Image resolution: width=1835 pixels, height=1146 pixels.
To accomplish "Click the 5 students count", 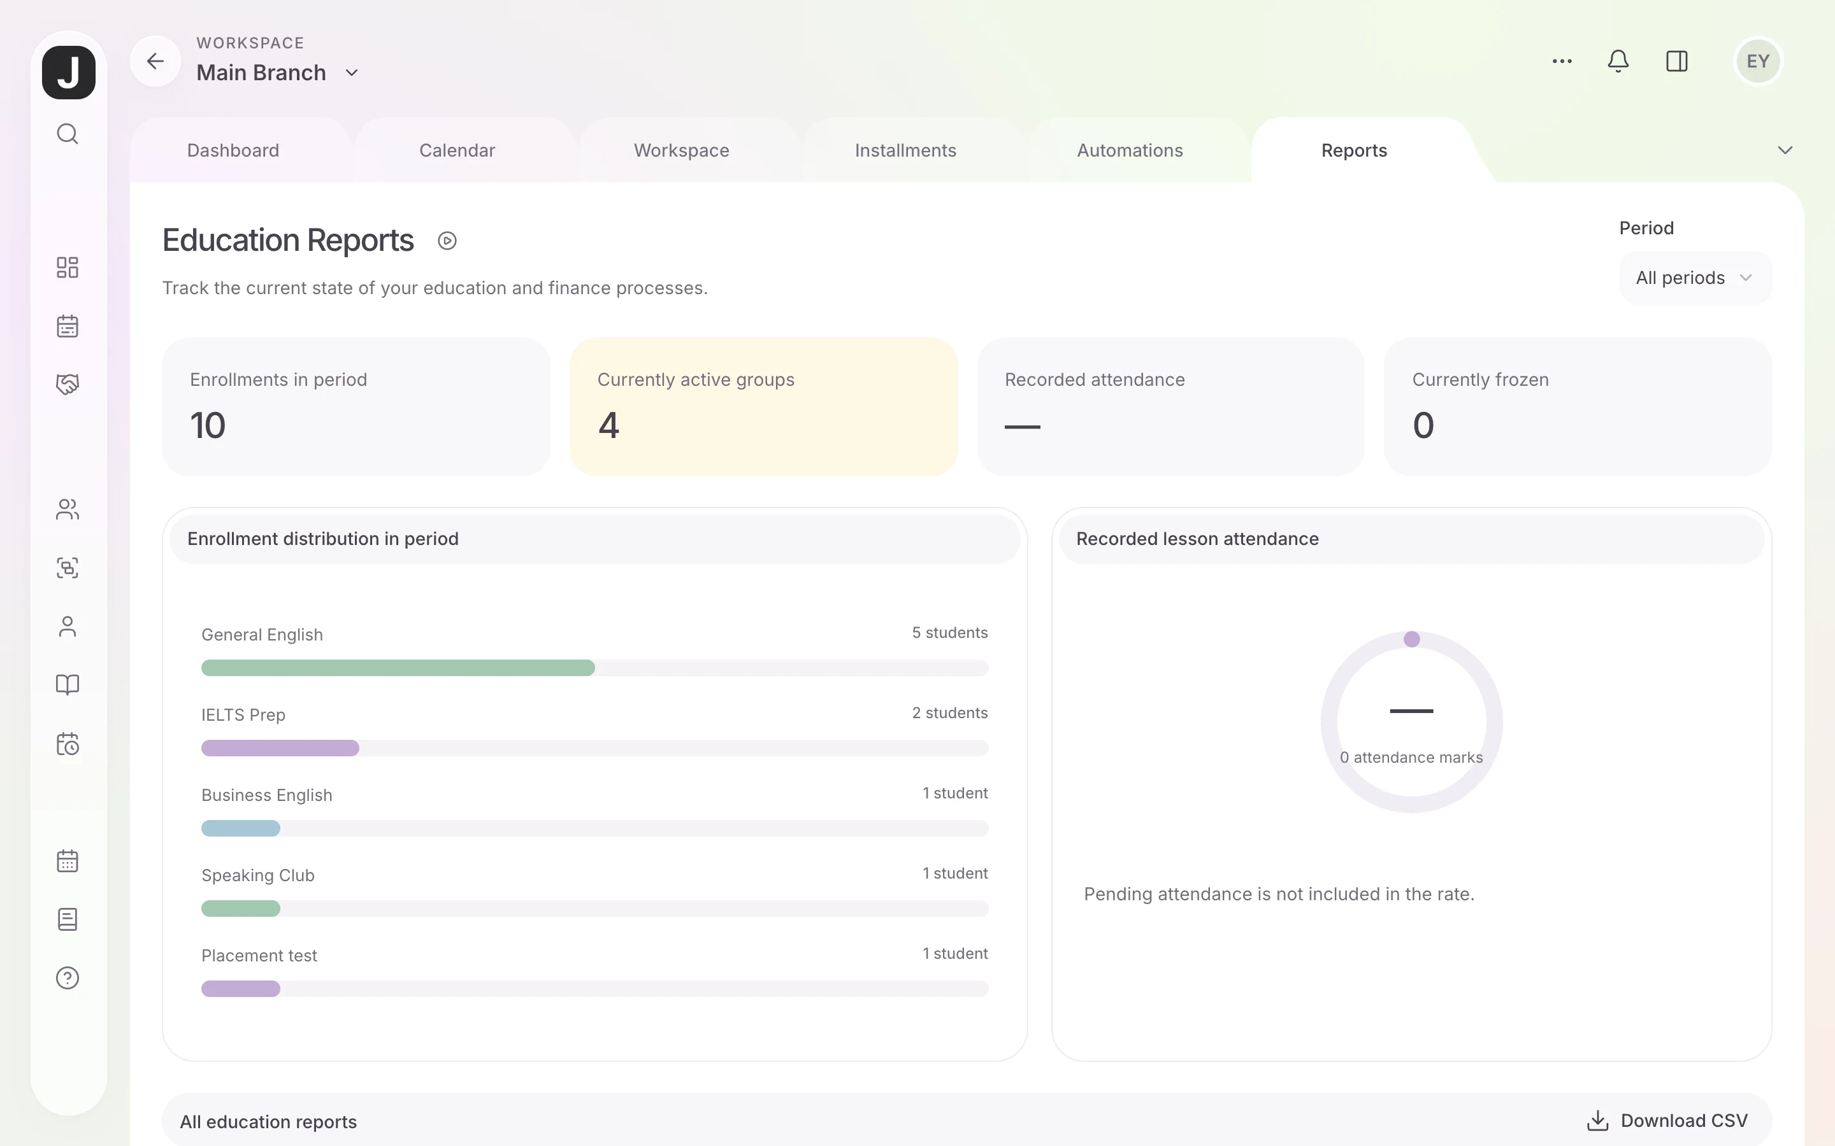I will (950, 633).
